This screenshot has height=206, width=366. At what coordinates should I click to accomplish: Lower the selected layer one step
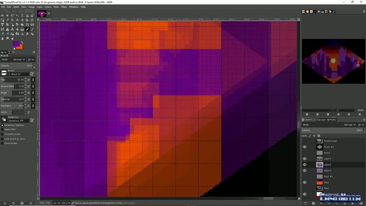coord(329,203)
